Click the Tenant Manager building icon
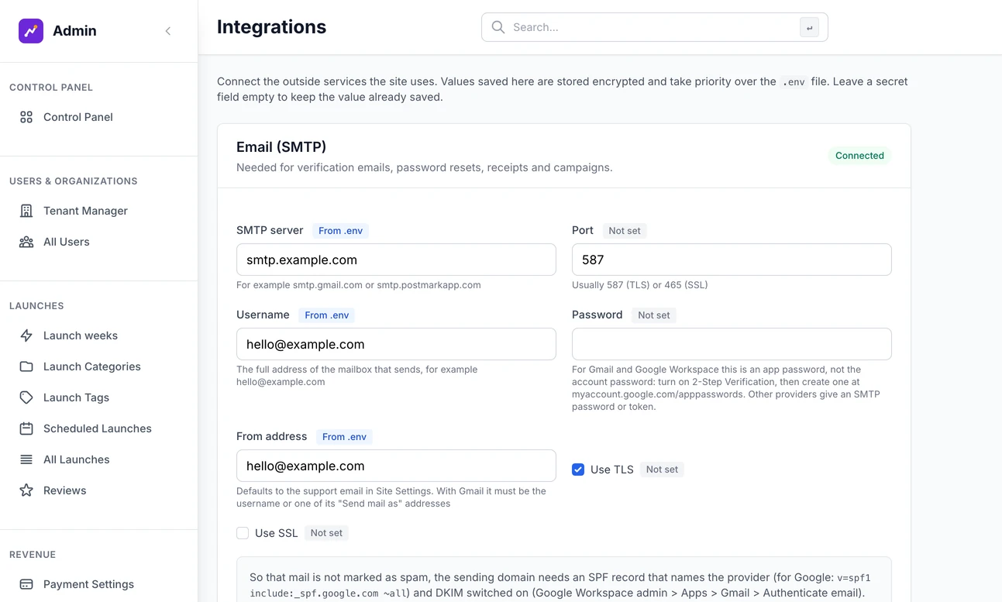This screenshot has height=602, width=1002. 26,211
